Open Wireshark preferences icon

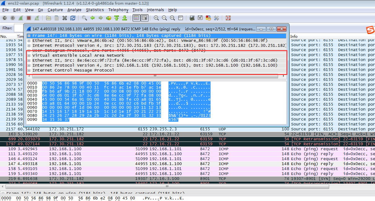click(x=216, y=18)
